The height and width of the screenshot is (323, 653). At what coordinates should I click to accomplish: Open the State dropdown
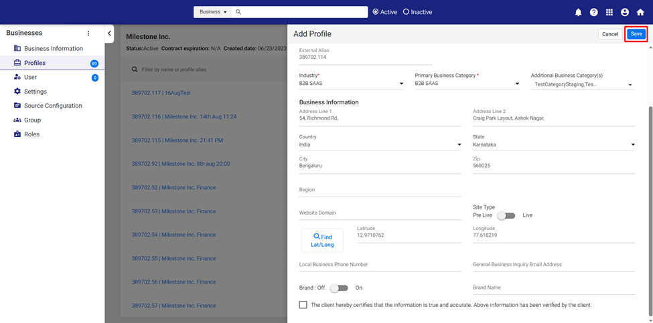(x=554, y=144)
